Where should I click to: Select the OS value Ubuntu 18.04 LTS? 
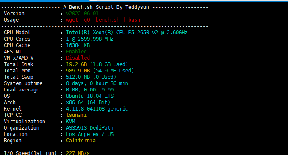[x=90, y=96]
